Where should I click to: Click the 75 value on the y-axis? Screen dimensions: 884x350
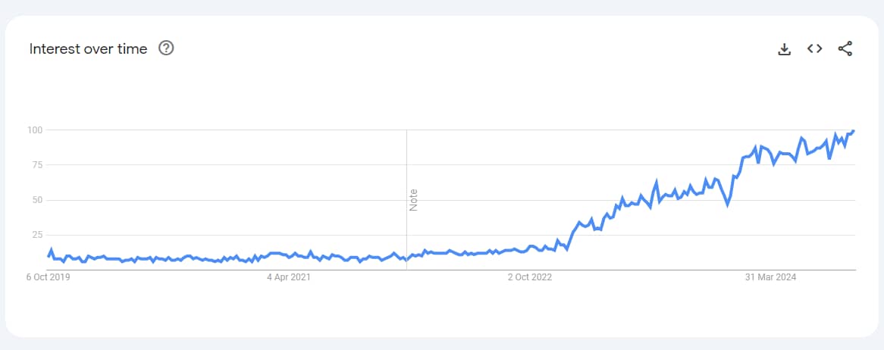36,165
